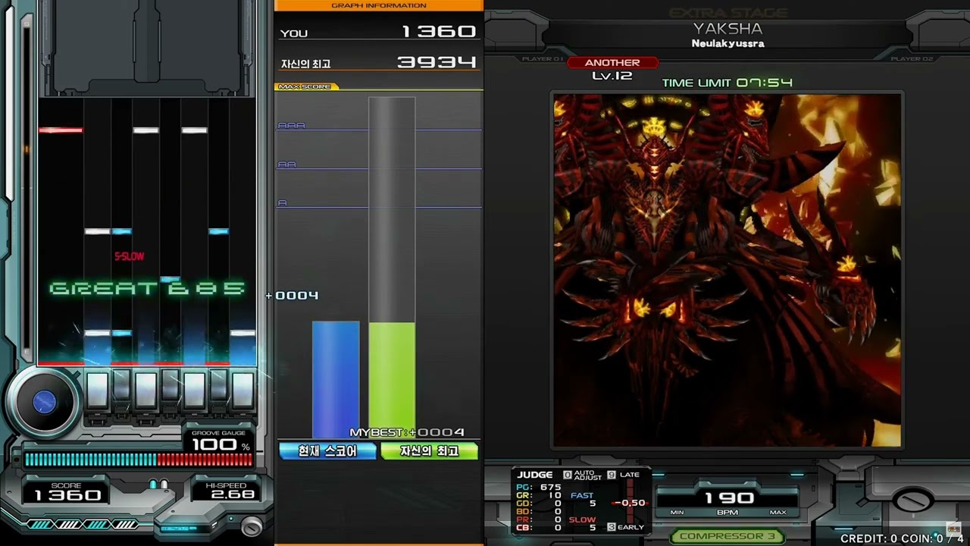This screenshot has width=970, height=546.
Task: Click the round dial knob near CREDIT text
Action: 913,501
